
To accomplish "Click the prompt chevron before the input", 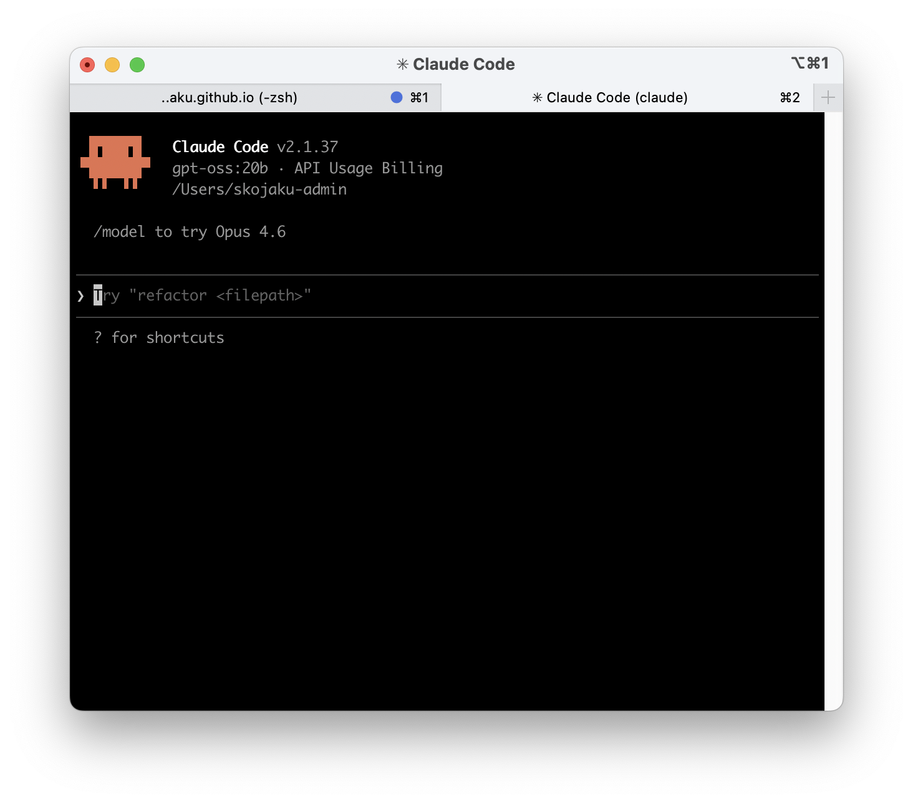I will point(80,296).
